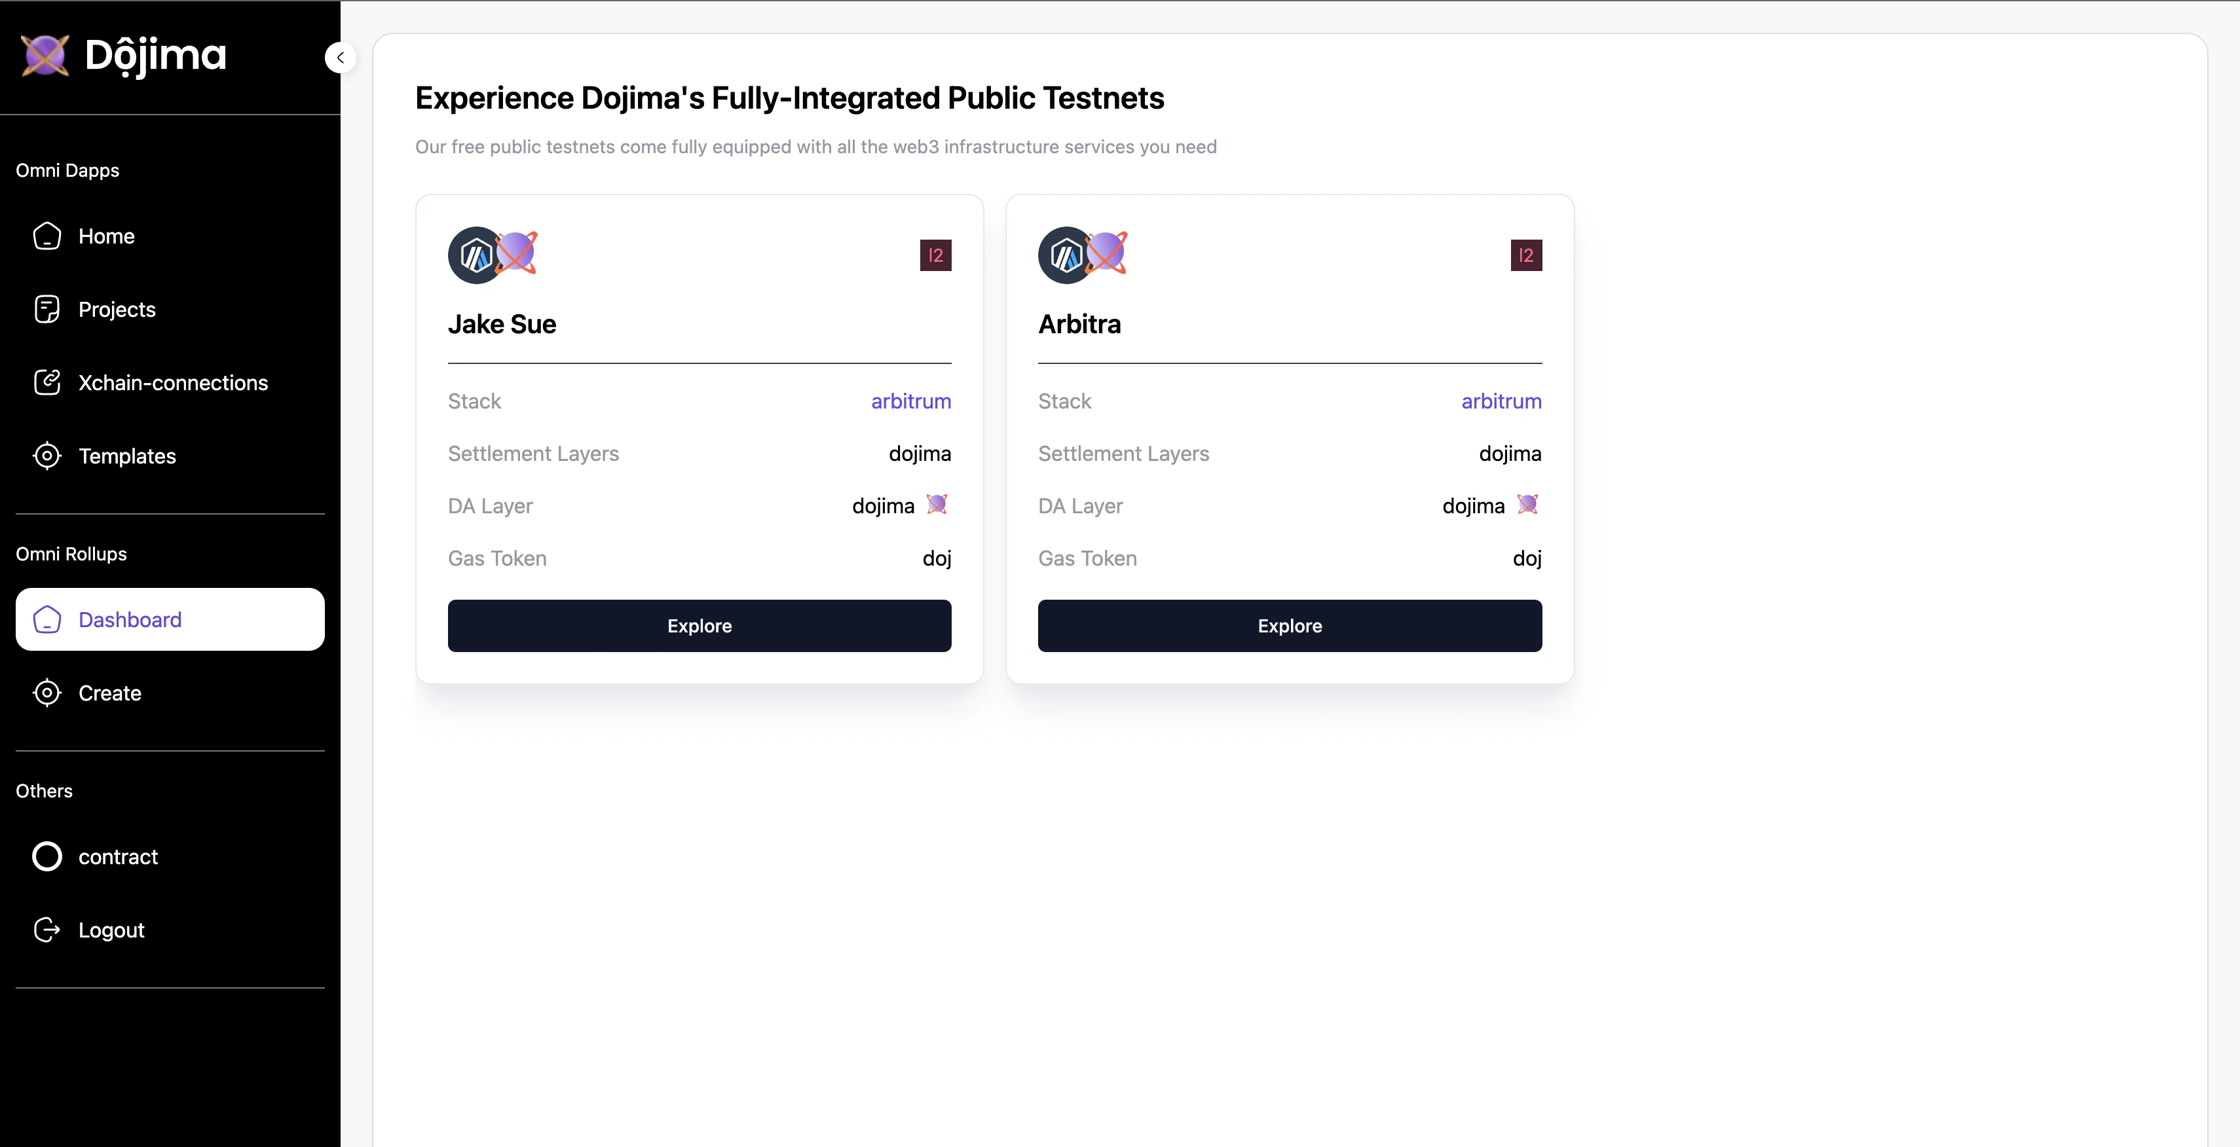This screenshot has height=1147, width=2240.
Task: Click Explore on the Jake Sue testnet
Action: [698, 626]
